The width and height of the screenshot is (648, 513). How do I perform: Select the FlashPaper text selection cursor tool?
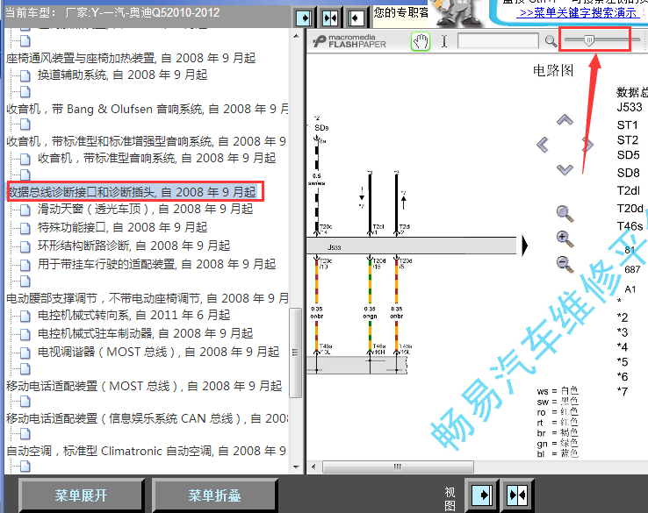[x=444, y=41]
